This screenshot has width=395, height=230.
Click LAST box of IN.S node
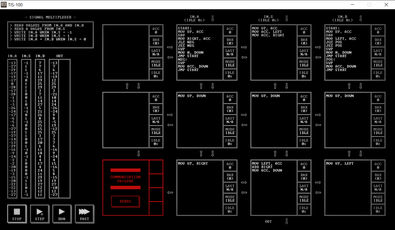[304, 52]
